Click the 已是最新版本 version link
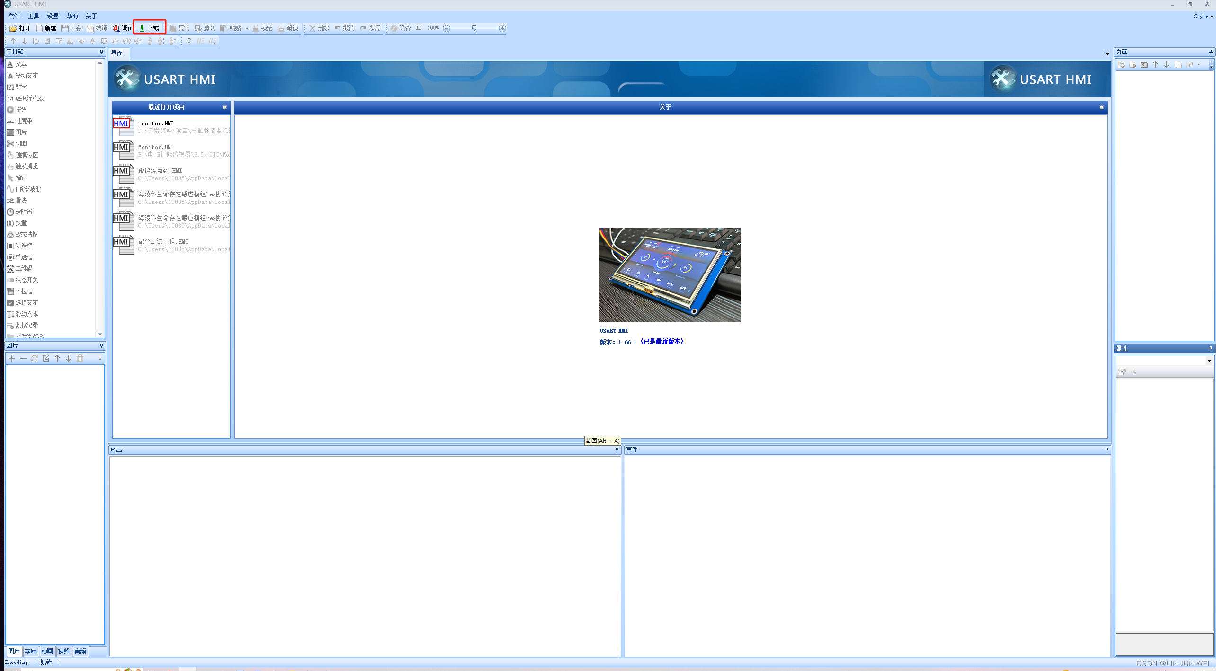 point(662,341)
